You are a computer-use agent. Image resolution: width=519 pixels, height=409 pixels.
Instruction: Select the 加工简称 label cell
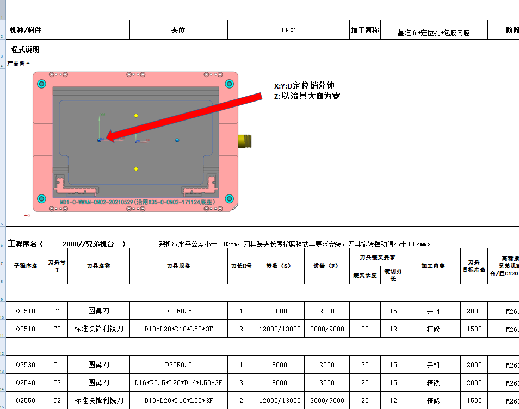click(x=363, y=29)
